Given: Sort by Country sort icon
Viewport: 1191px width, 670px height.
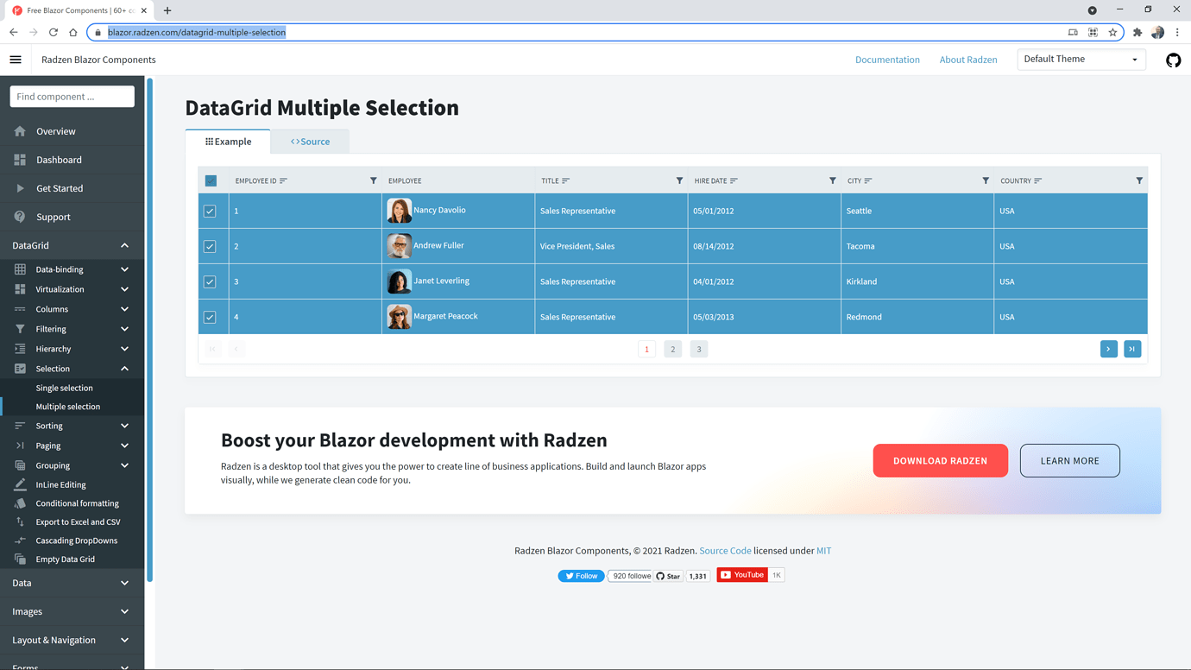Looking at the screenshot, I should tap(1038, 180).
